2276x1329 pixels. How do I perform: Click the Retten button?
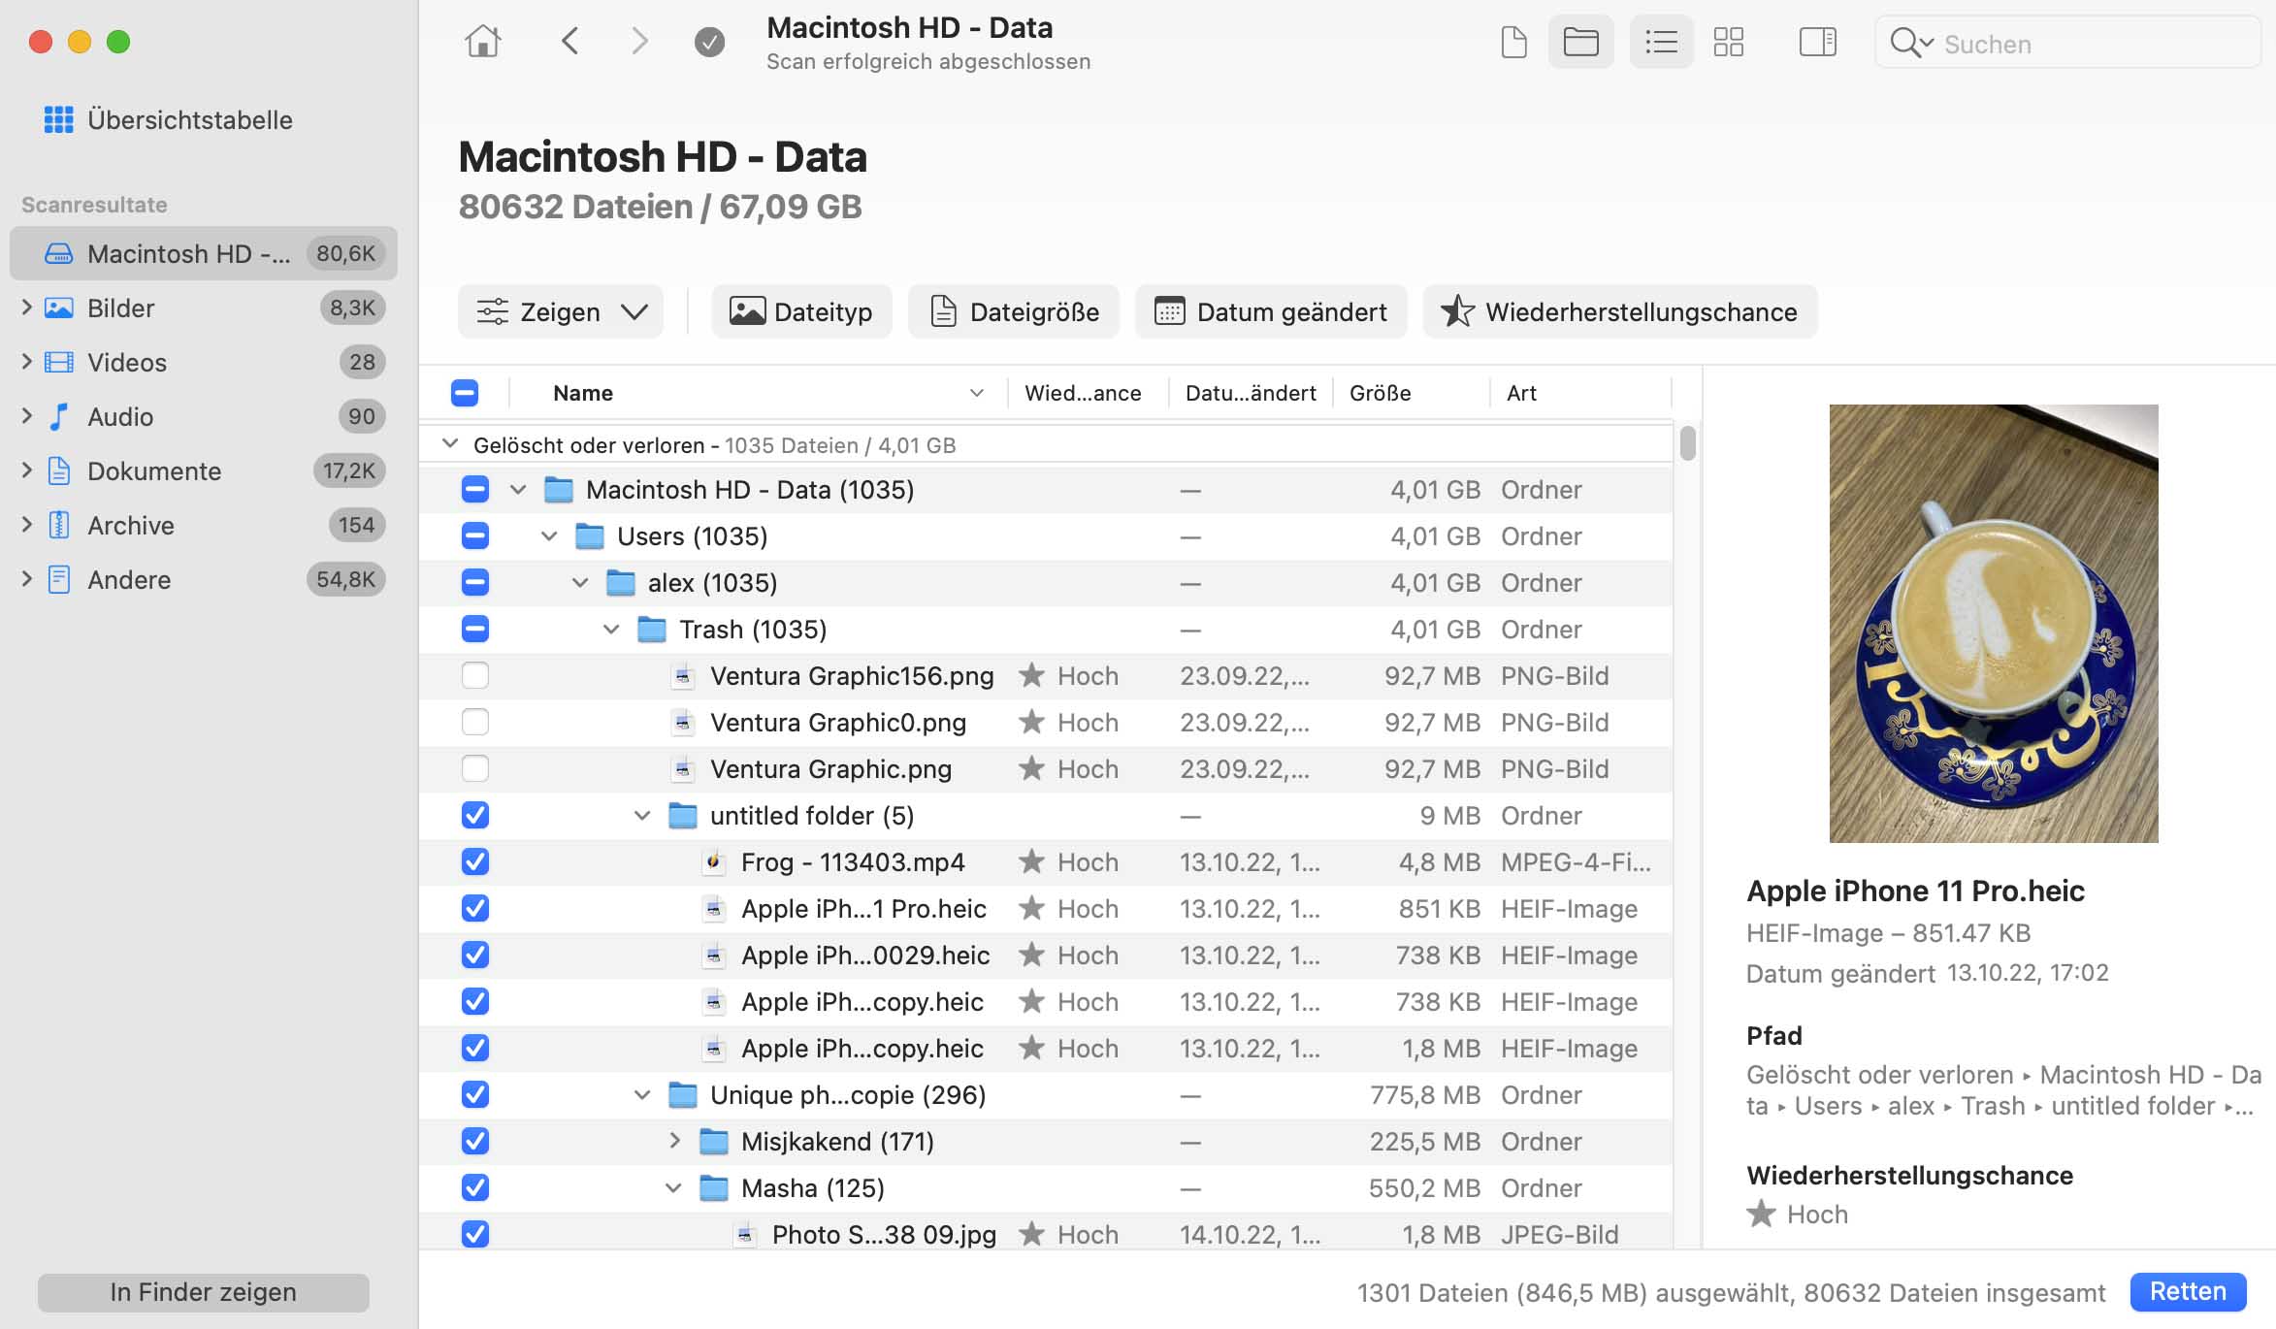(x=2188, y=1291)
